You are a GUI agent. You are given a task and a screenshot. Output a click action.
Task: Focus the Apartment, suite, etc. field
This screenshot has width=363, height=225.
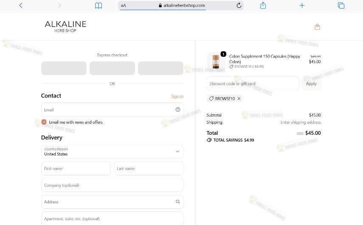(x=112, y=218)
